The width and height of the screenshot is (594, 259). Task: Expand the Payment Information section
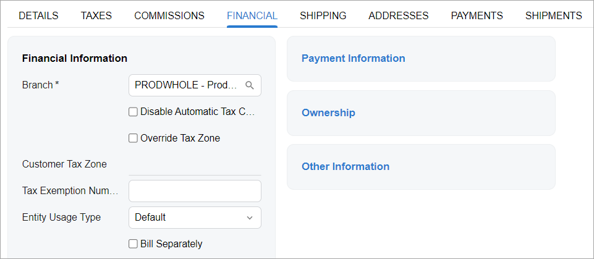(x=353, y=58)
